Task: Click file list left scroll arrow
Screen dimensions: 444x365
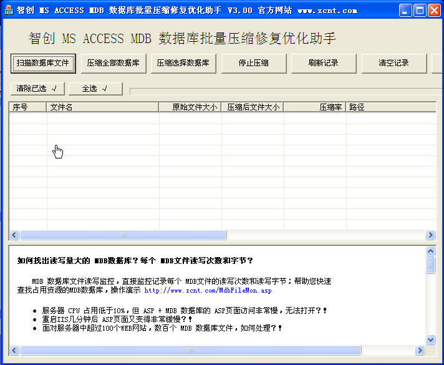Action: pyautogui.click(x=14, y=235)
